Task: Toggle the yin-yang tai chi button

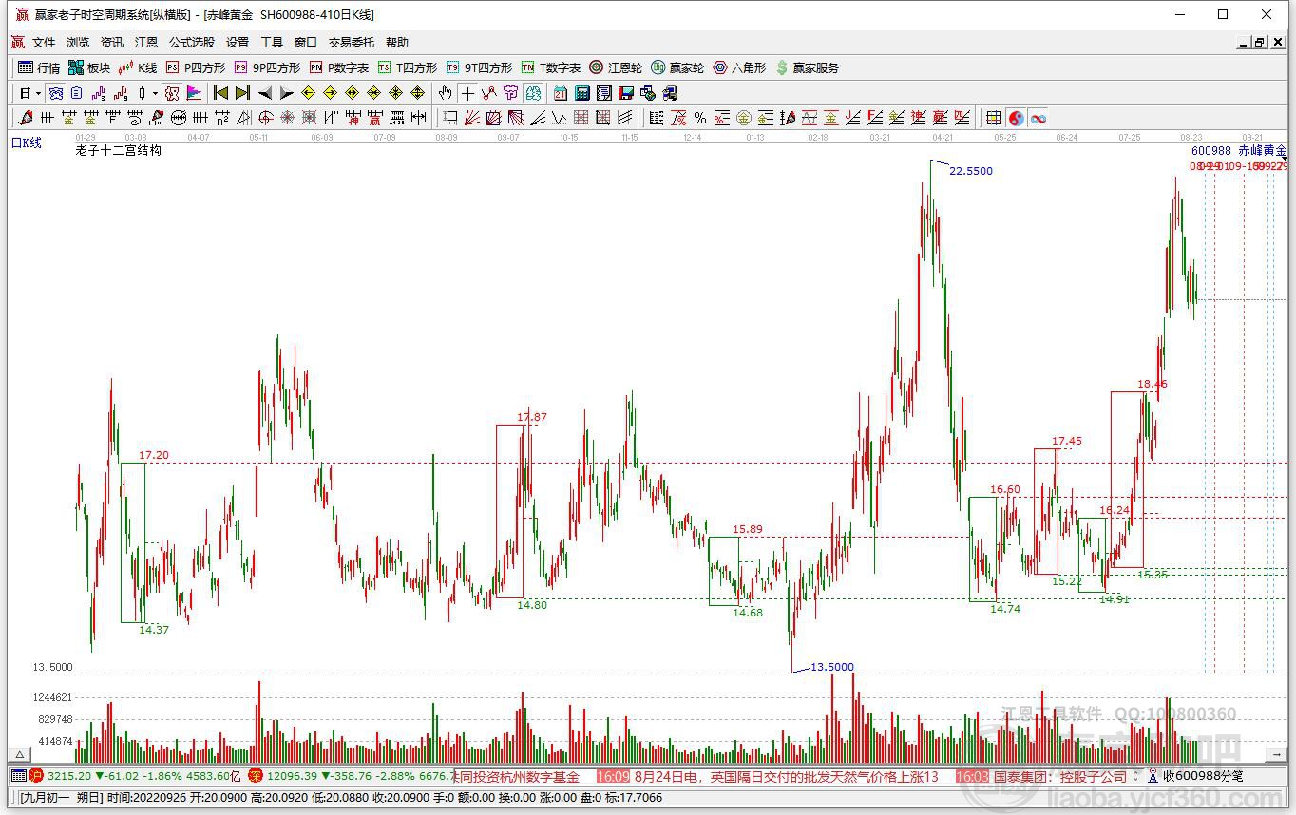Action: pos(1017,118)
